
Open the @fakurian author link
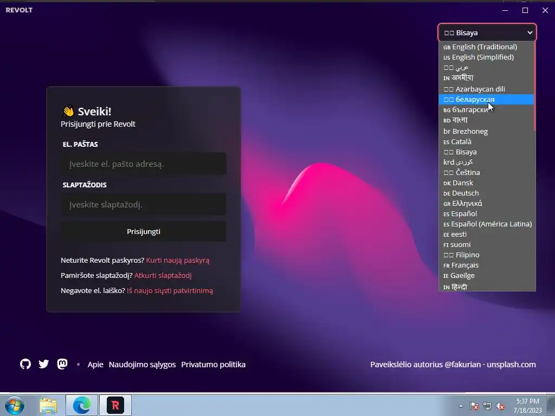point(463,365)
